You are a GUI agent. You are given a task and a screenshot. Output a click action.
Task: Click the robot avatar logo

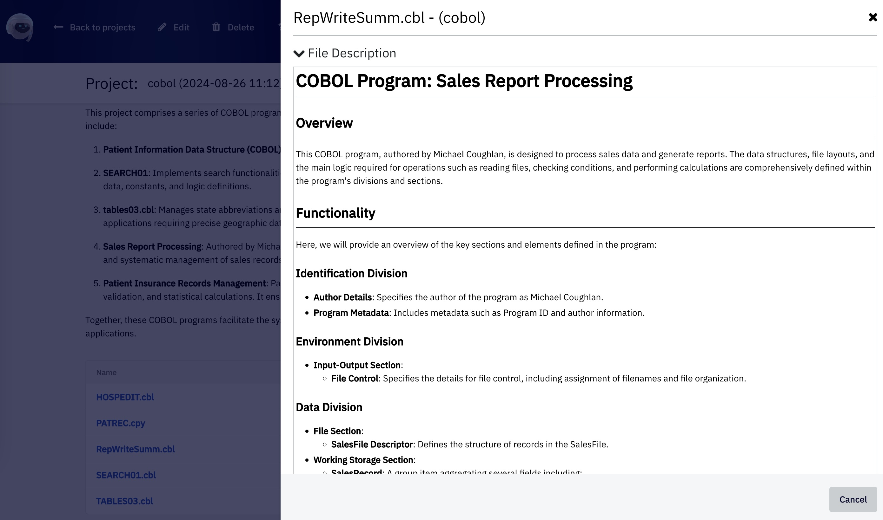pos(20,27)
